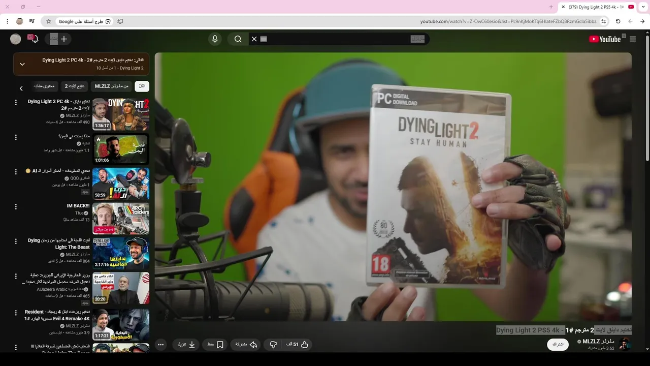This screenshot has width=650, height=366.
Task: Open the Tfue channel name
Action: pos(80,213)
